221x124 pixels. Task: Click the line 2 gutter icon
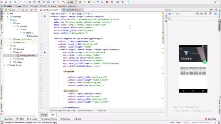point(45,17)
